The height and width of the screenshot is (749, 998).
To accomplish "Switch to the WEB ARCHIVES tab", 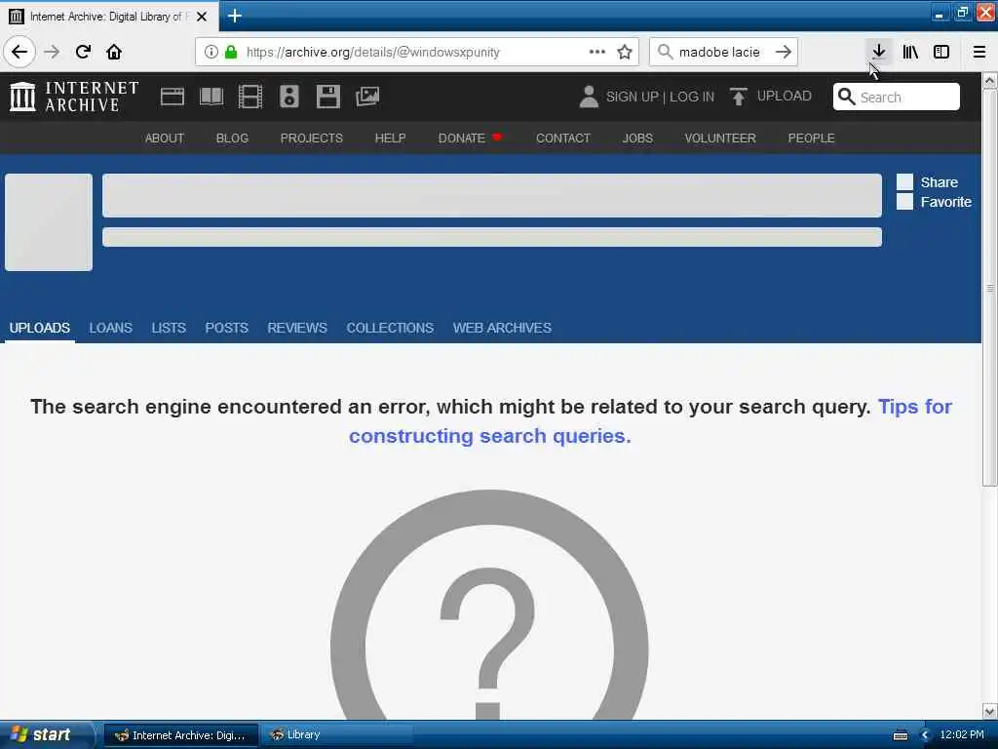I will pyautogui.click(x=502, y=328).
